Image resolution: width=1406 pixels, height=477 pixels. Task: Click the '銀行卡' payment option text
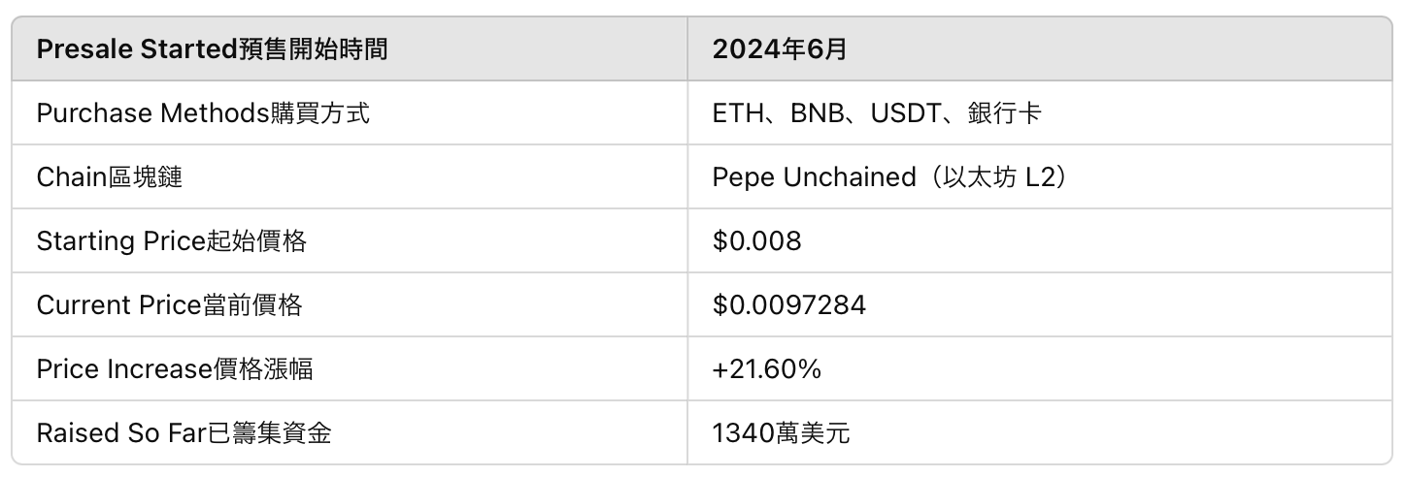[x=1005, y=113]
